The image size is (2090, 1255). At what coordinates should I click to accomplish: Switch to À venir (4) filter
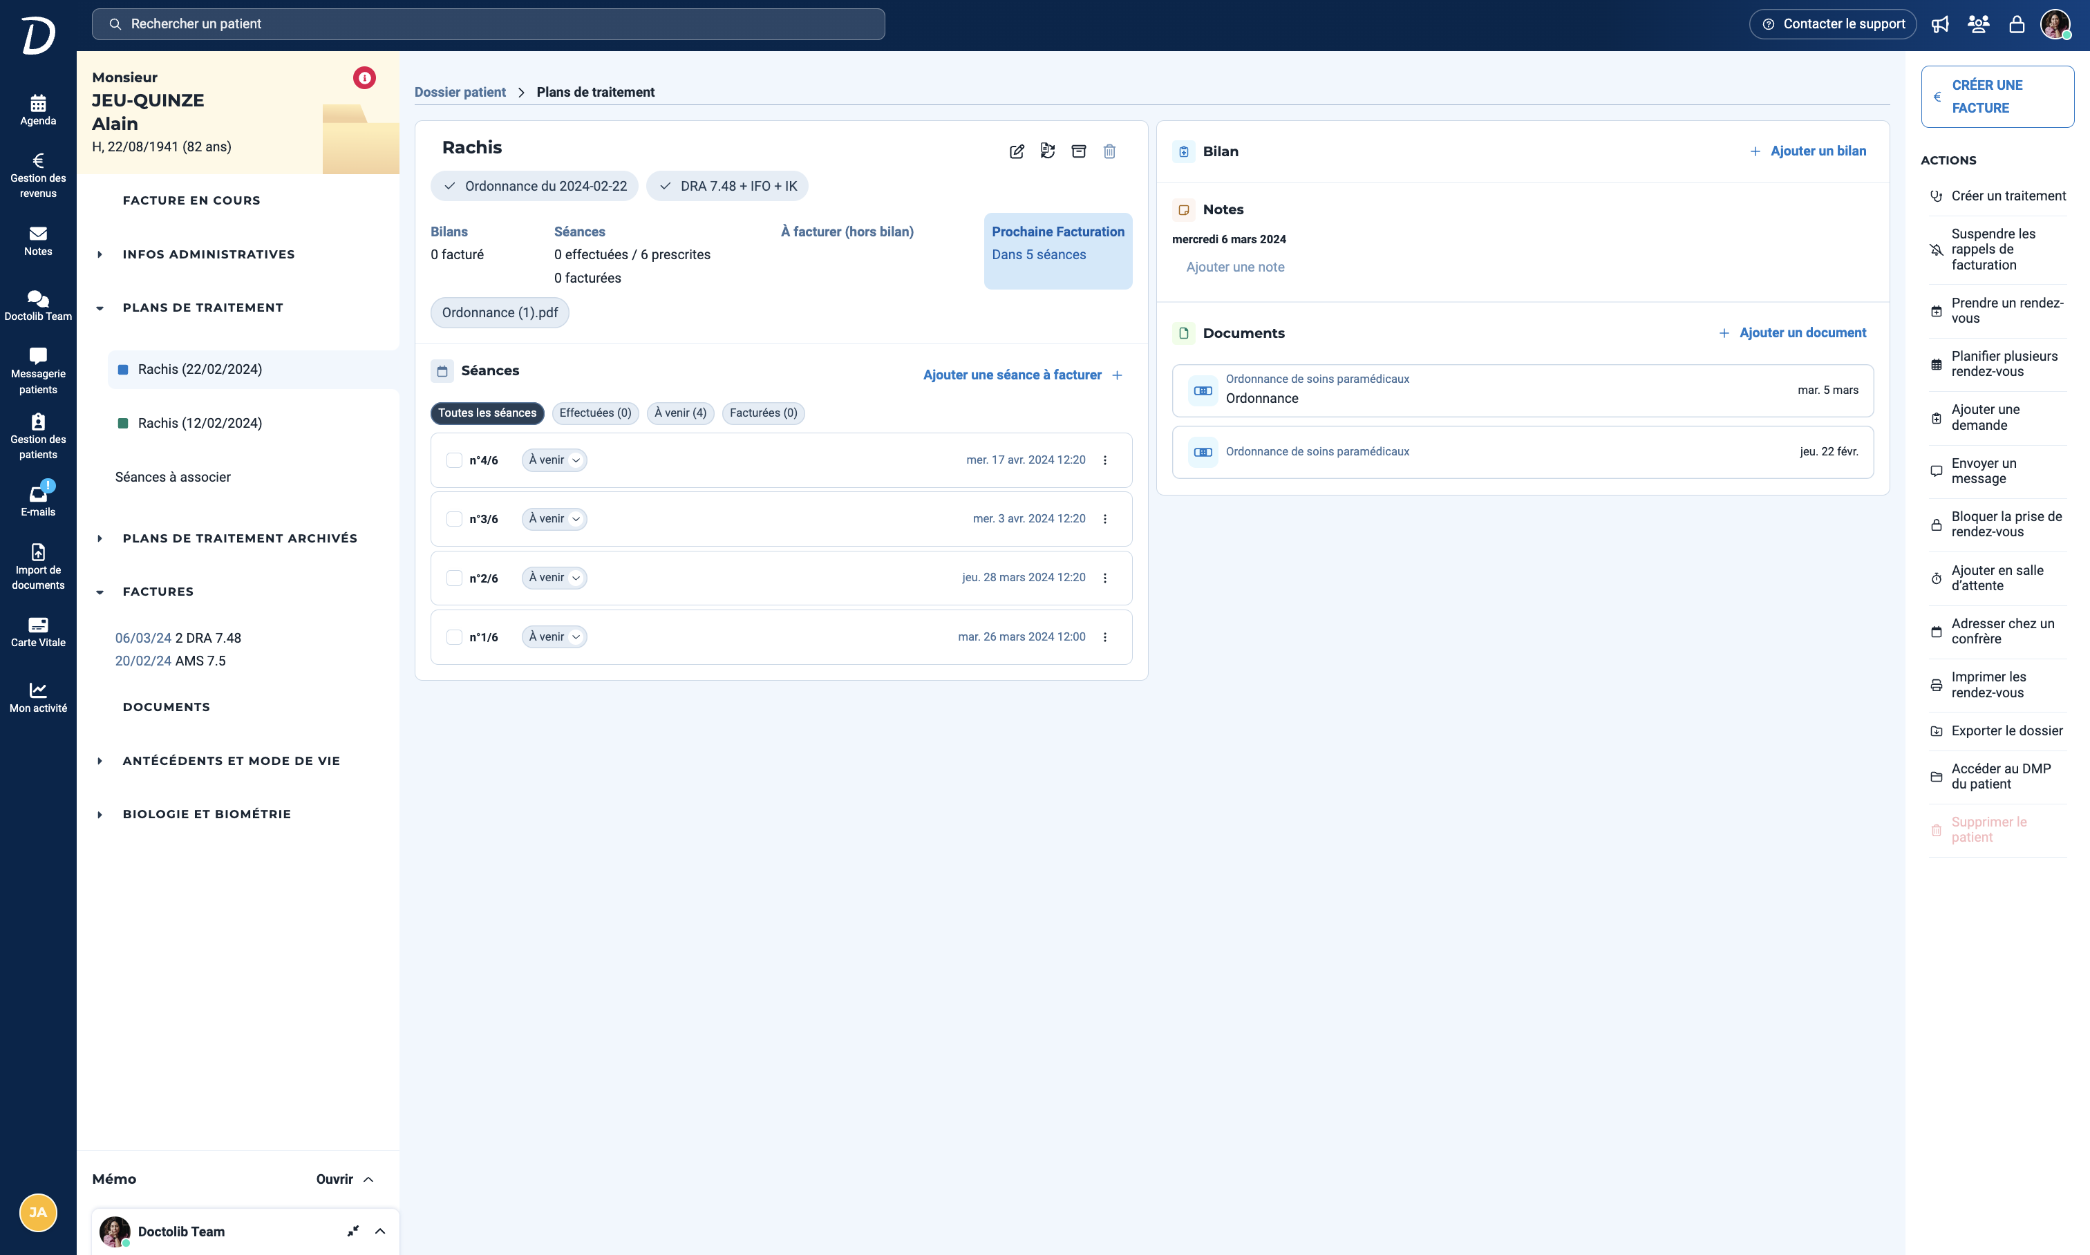tap(680, 413)
